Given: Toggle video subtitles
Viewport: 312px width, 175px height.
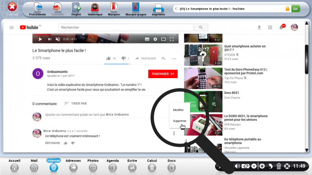Looking at the screenshot, I should point(147,39).
